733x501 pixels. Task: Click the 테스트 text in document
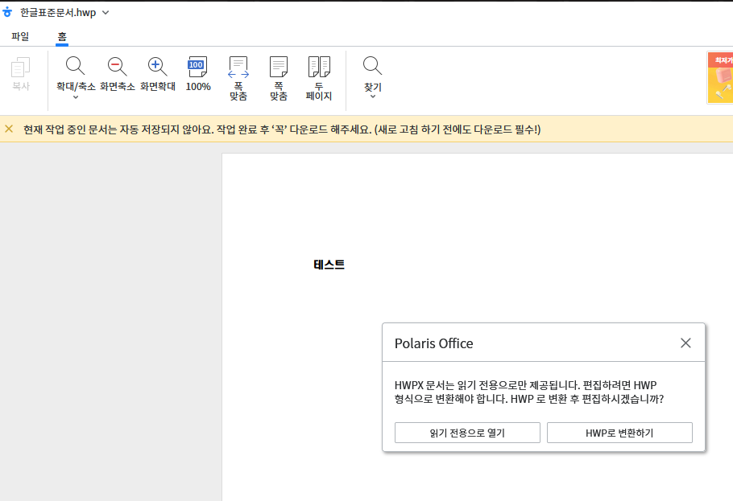pyautogui.click(x=329, y=265)
